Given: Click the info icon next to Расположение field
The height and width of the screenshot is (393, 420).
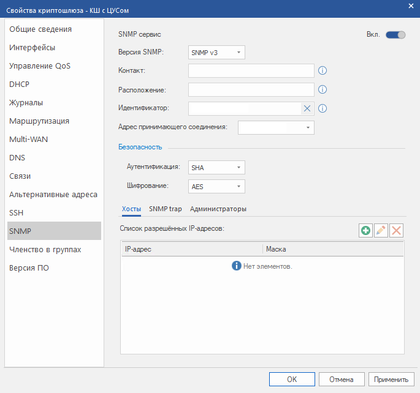Looking at the screenshot, I should (x=322, y=90).
